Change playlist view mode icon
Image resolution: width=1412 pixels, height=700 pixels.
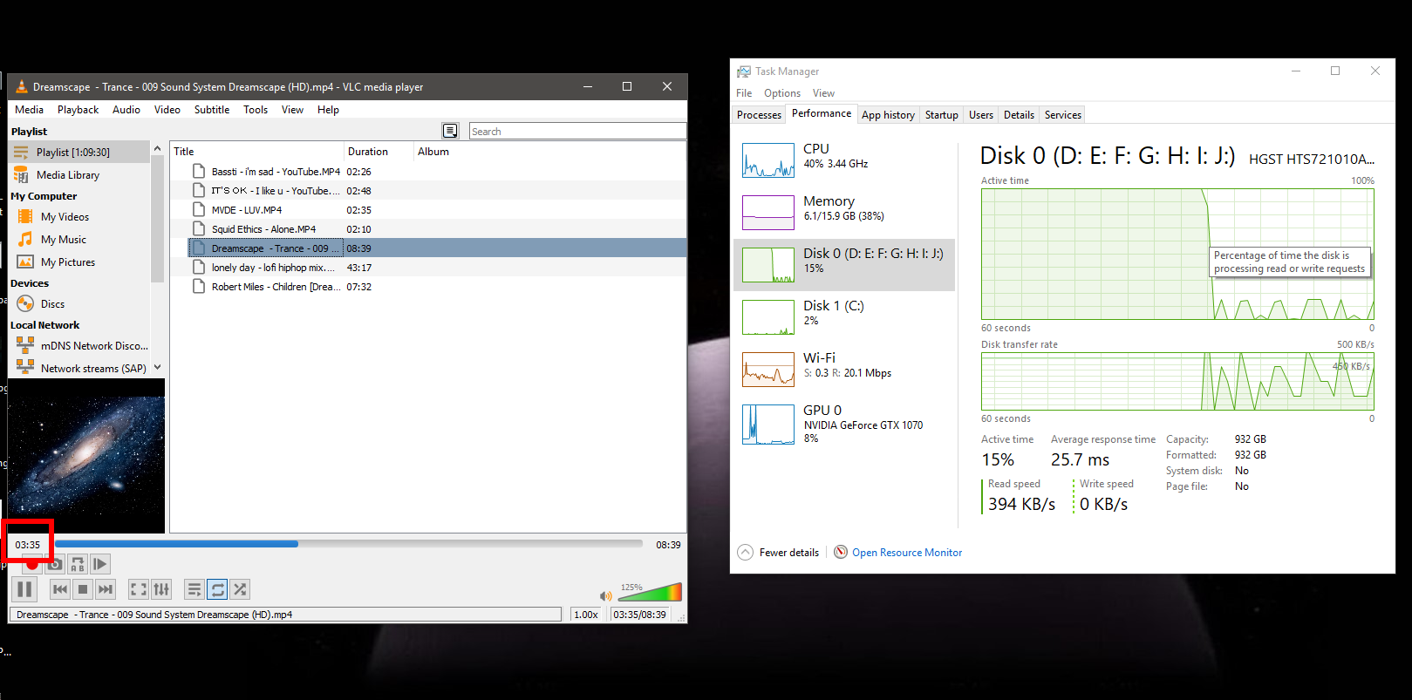point(450,131)
